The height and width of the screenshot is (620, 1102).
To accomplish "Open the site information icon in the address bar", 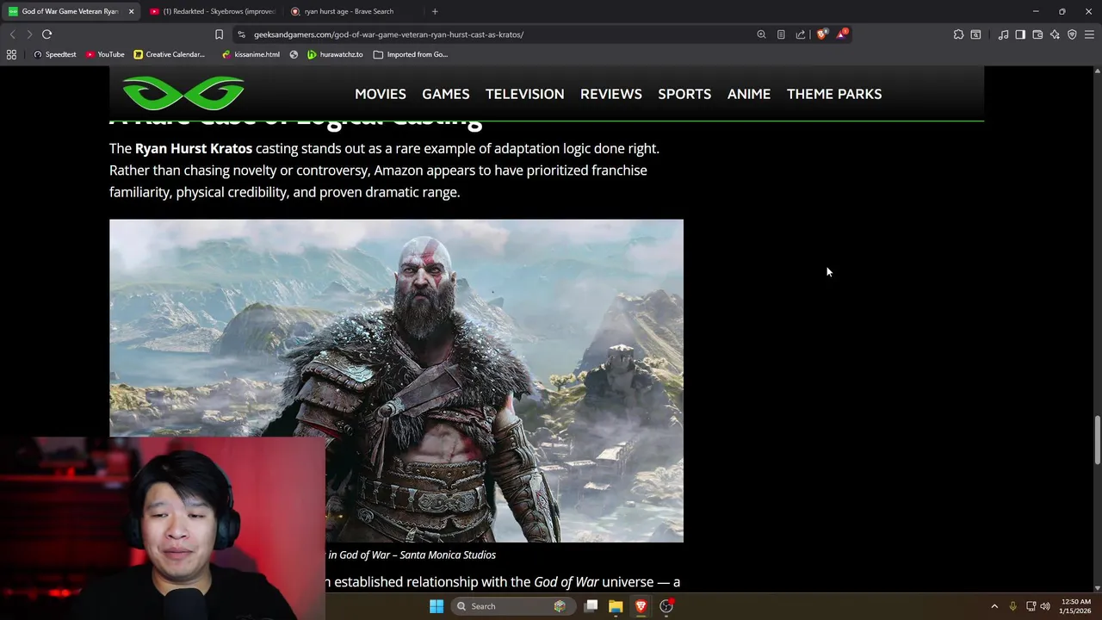I will [x=241, y=34].
